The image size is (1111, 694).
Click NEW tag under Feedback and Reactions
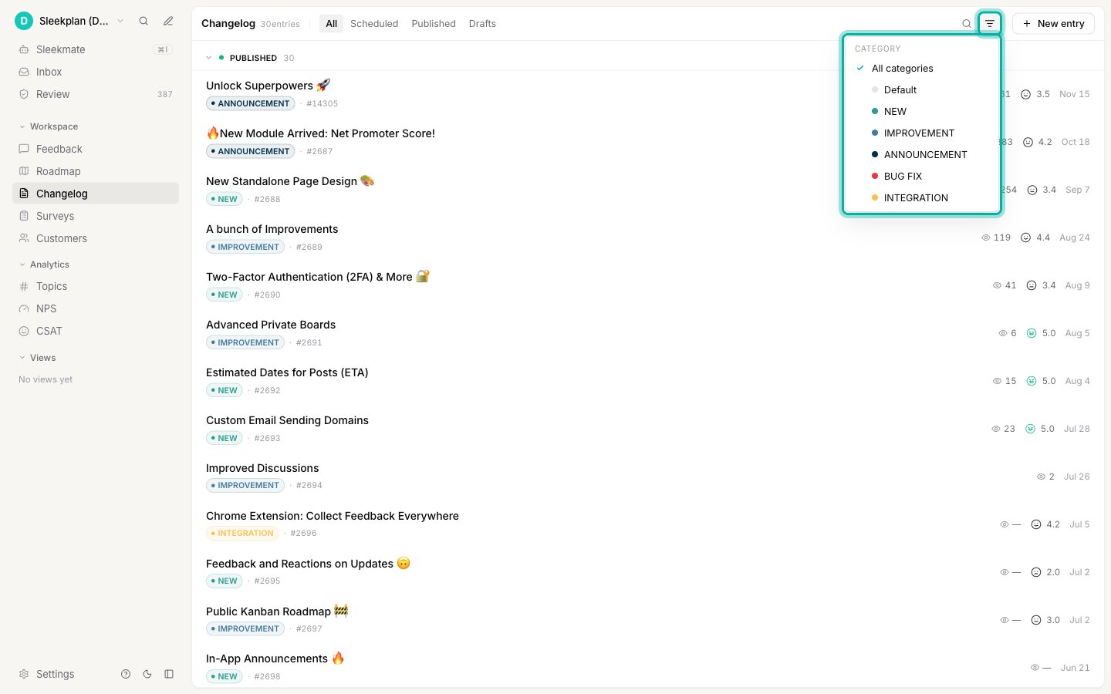pos(225,581)
